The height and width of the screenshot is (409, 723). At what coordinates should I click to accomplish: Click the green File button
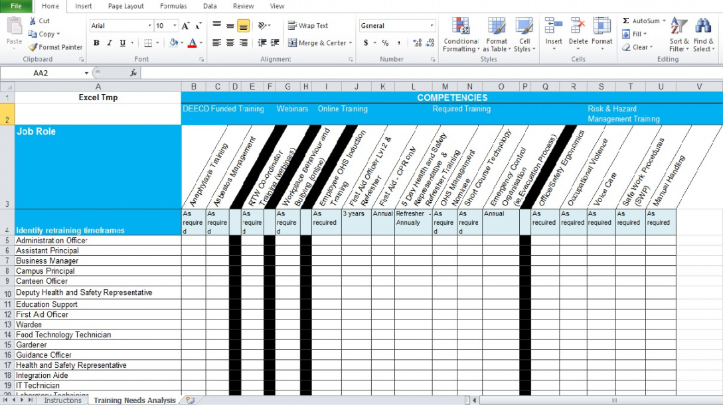[16, 6]
